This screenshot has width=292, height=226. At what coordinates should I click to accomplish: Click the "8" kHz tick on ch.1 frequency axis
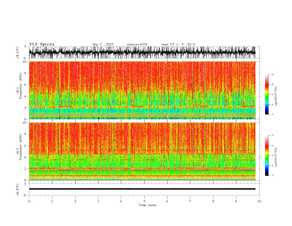pos(25,73)
